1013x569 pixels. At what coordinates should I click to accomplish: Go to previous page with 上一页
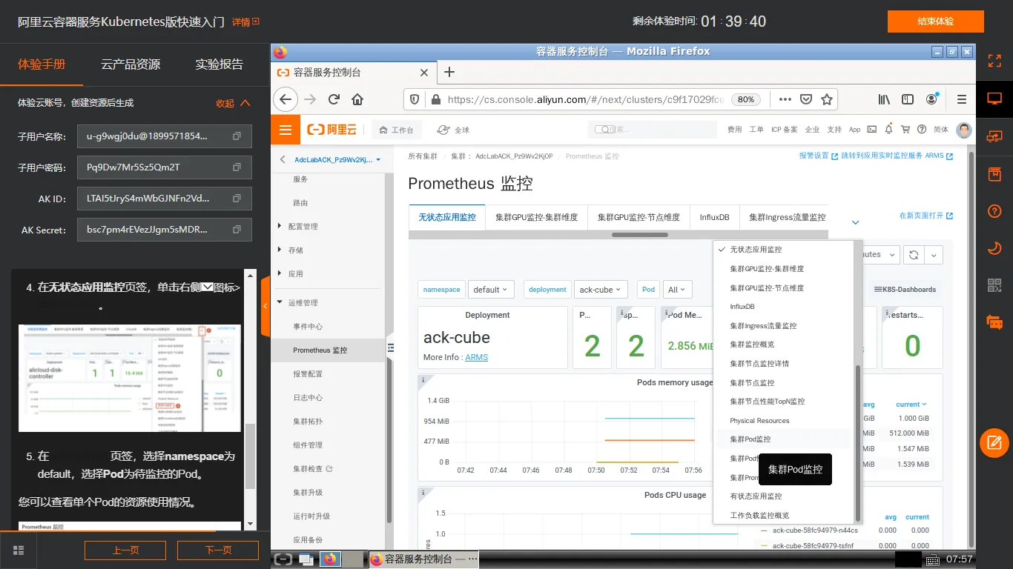[125, 550]
